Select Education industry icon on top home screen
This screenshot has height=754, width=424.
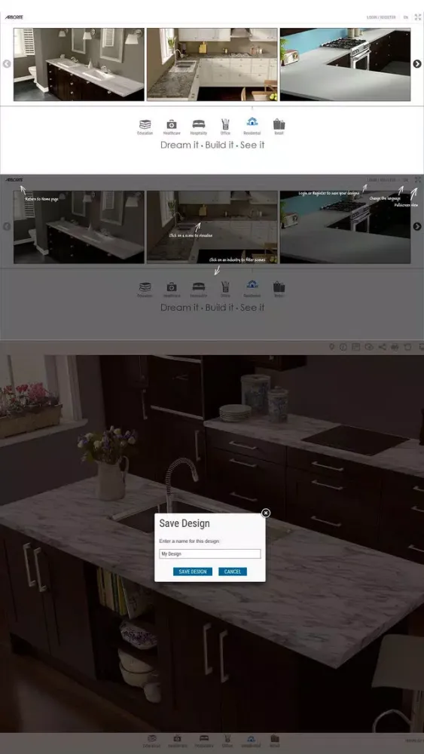145,124
